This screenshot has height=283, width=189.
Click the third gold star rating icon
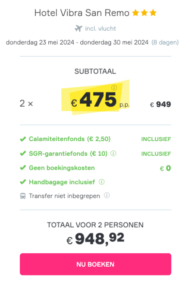153,13
